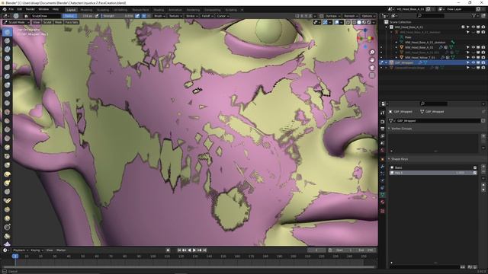The width and height of the screenshot is (488, 274).
Task: Toggle auto keying record button in timeline
Action: pyautogui.click(x=168, y=250)
